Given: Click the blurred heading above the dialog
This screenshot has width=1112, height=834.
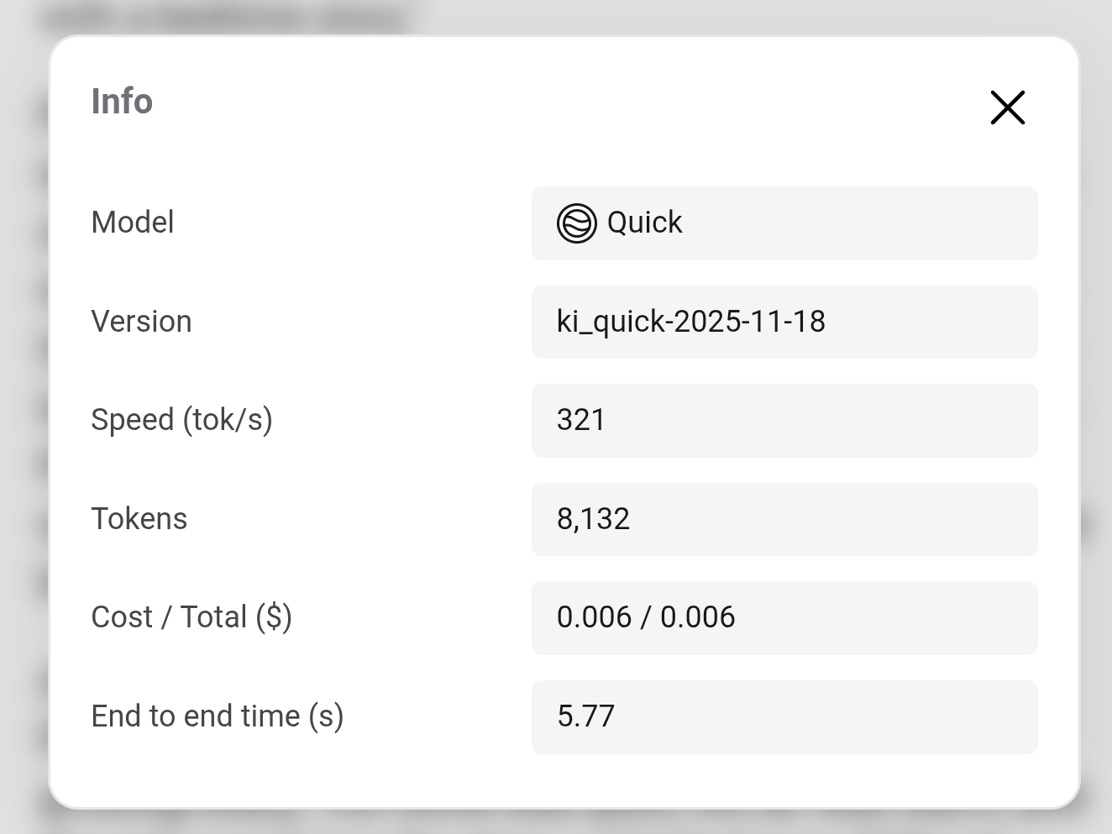Looking at the screenshot, I should pos(227,17).
